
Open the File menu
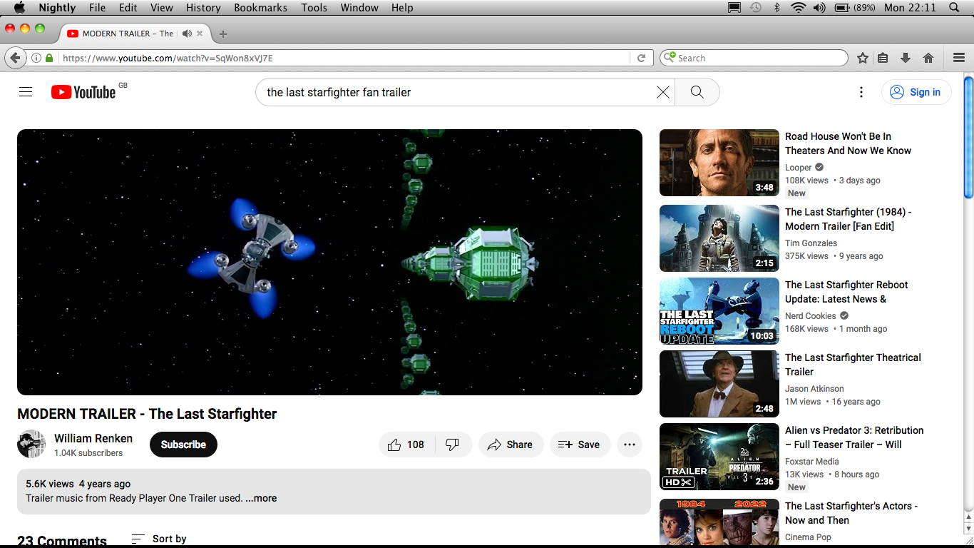tap(98, 8)
